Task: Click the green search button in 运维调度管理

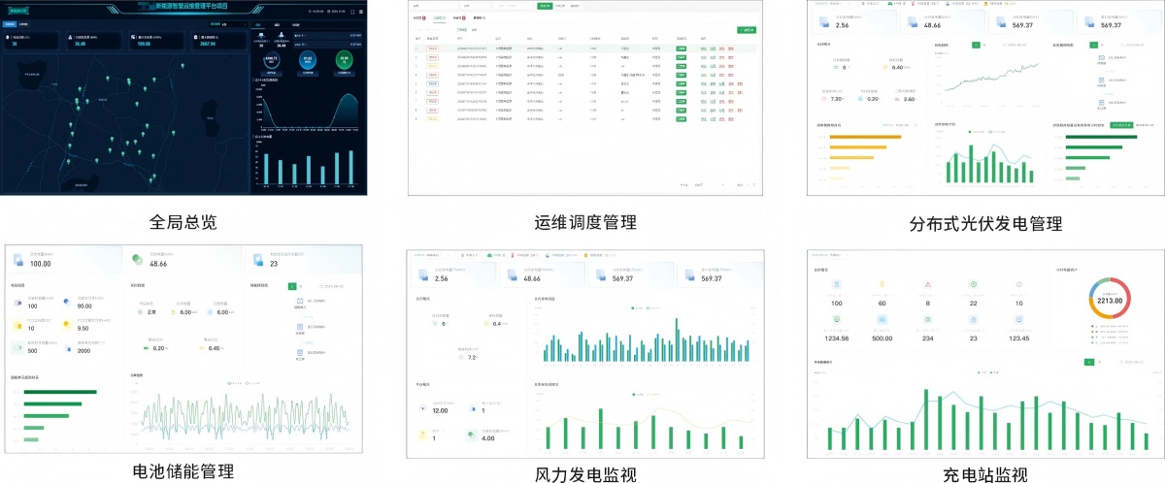Action: click(x=545, y=6)
